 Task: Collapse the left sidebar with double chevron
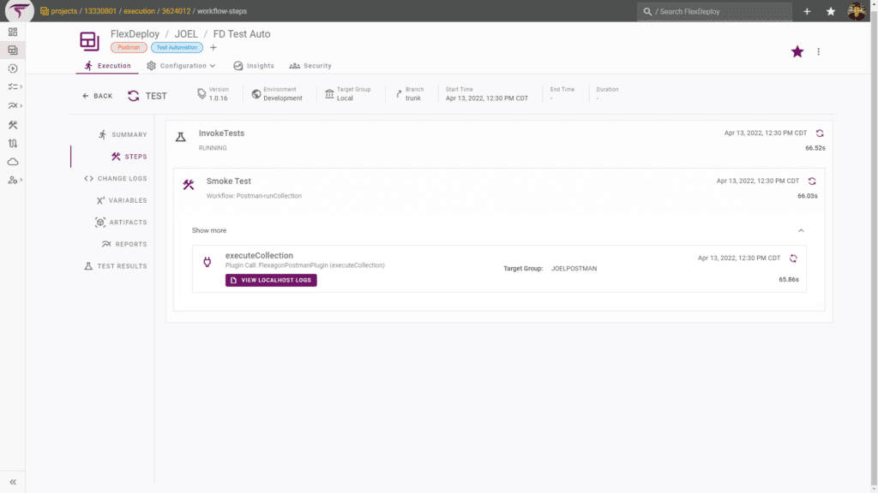tap(13, 482)
